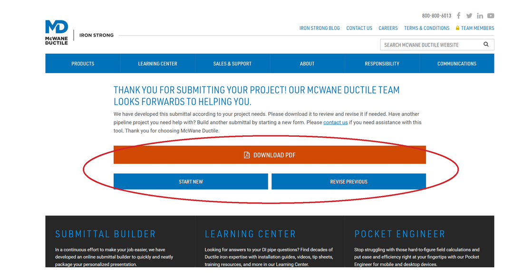
Task: Open the Facebook social icon
Action: point(459,16)
